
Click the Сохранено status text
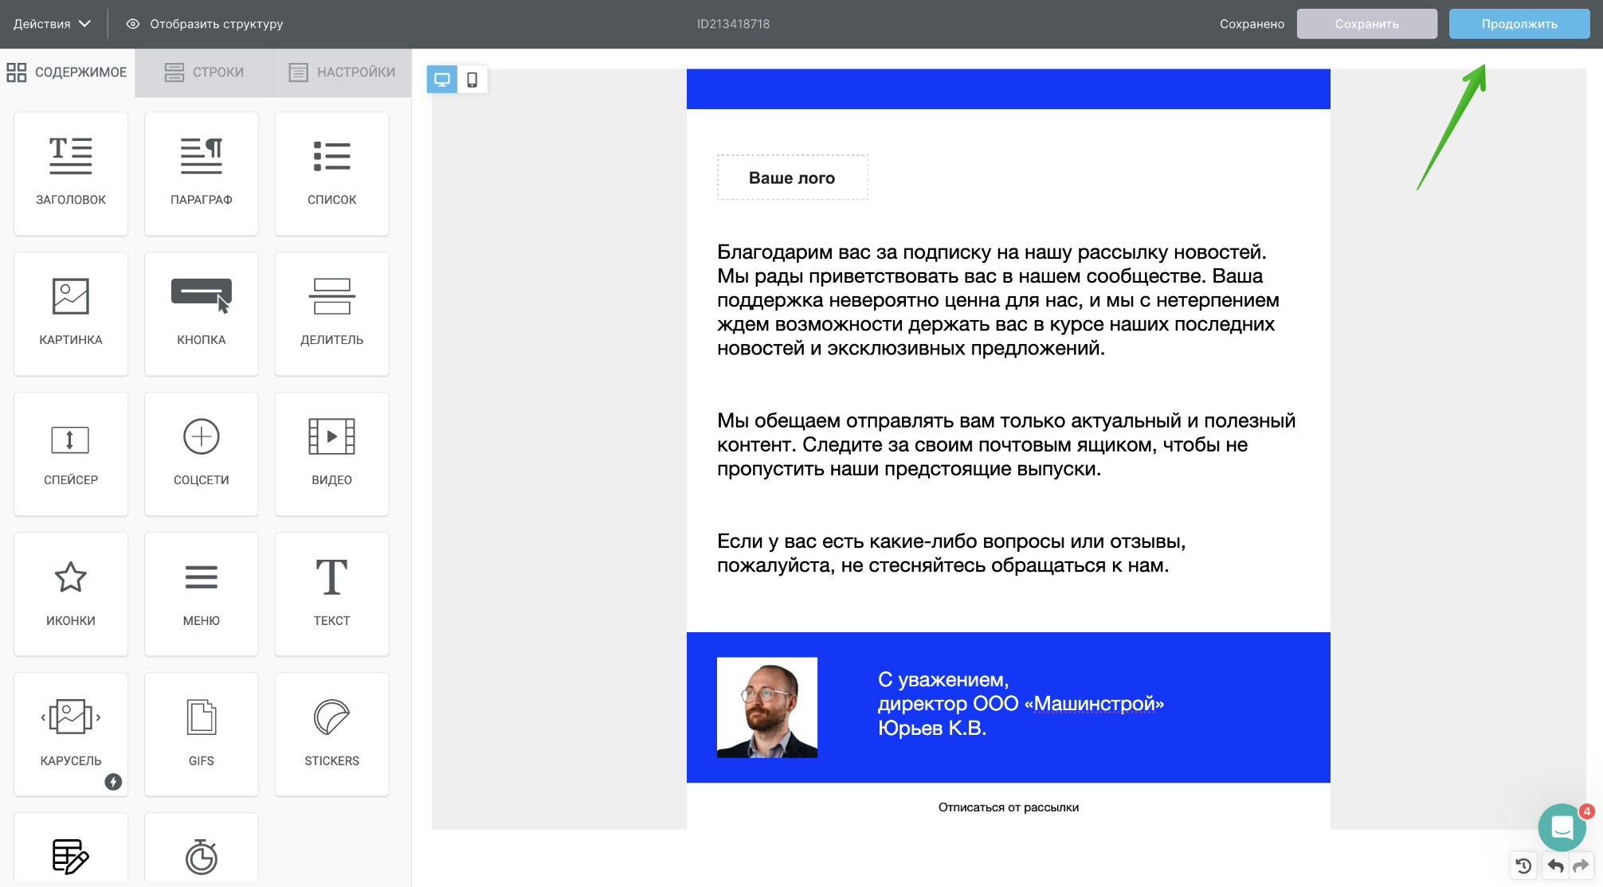[x=1252, y=24]
